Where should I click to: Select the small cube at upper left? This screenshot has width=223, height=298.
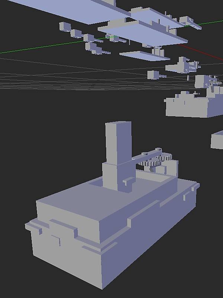64,27
